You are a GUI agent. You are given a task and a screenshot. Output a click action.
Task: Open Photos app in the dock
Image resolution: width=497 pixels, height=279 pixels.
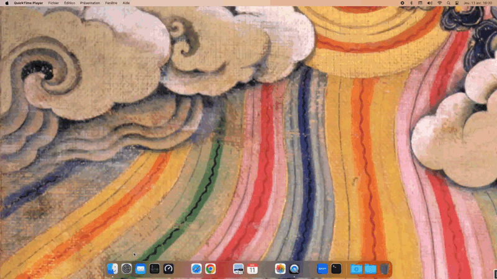(x=280, y=268)
